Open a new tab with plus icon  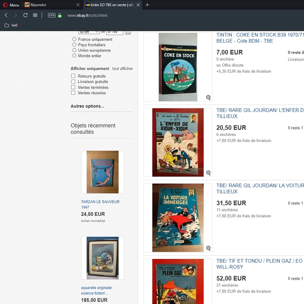[x=147, y=5]
